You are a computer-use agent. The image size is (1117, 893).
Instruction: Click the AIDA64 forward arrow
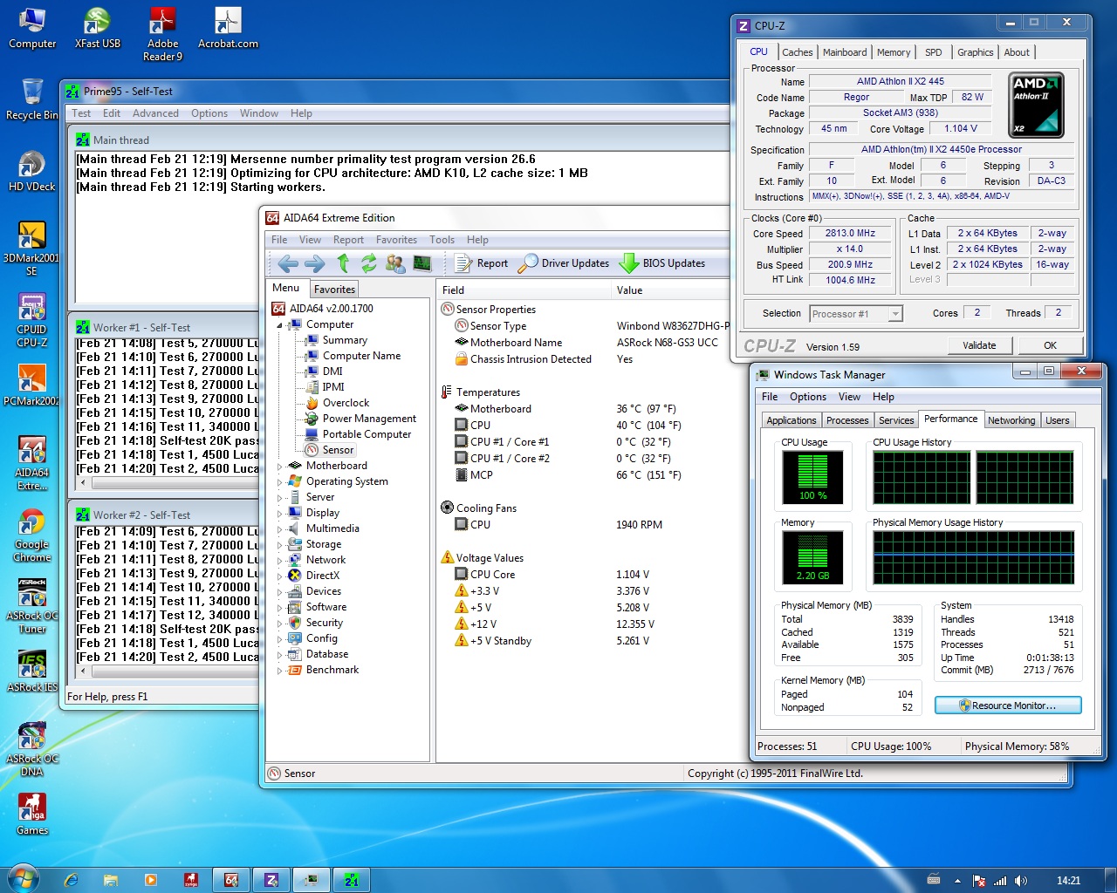315,263
